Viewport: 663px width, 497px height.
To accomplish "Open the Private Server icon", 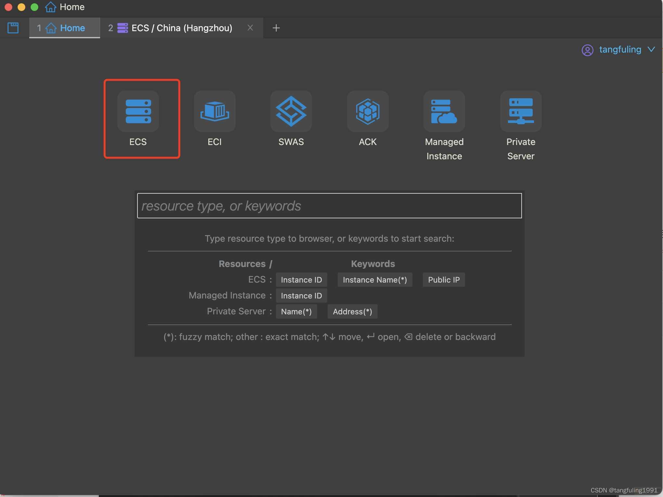I will point(521,111).
